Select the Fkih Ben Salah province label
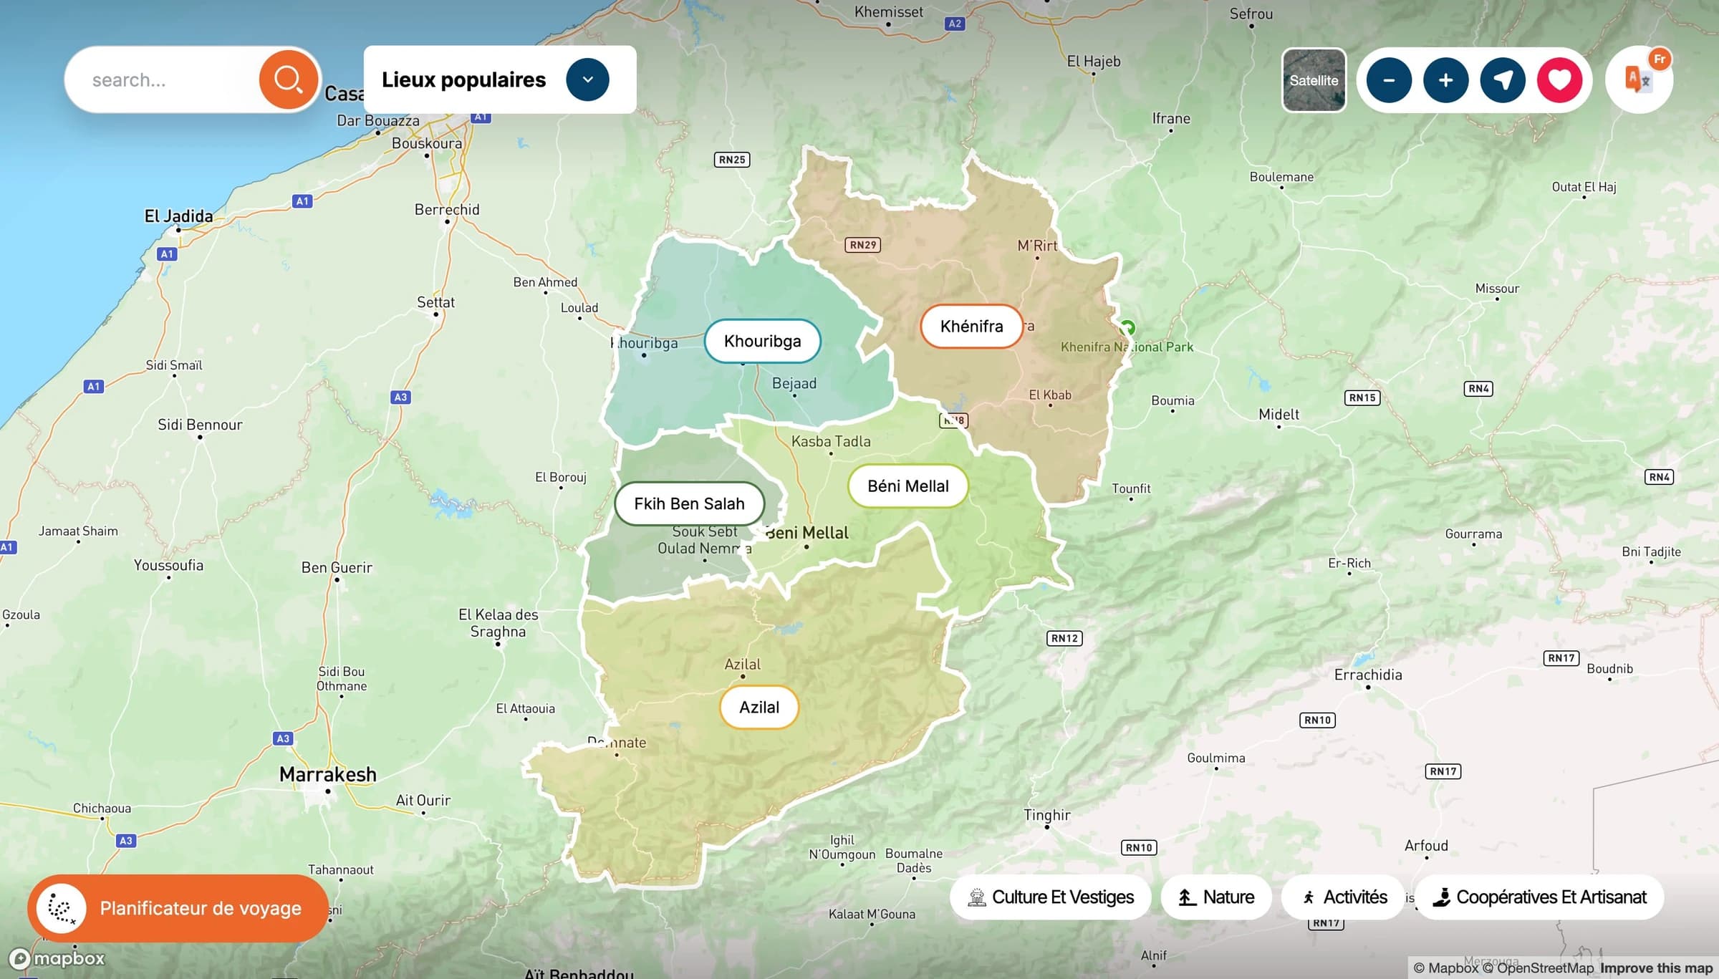The width and height of the screenshot is (1719, 979). coord(689,503)
